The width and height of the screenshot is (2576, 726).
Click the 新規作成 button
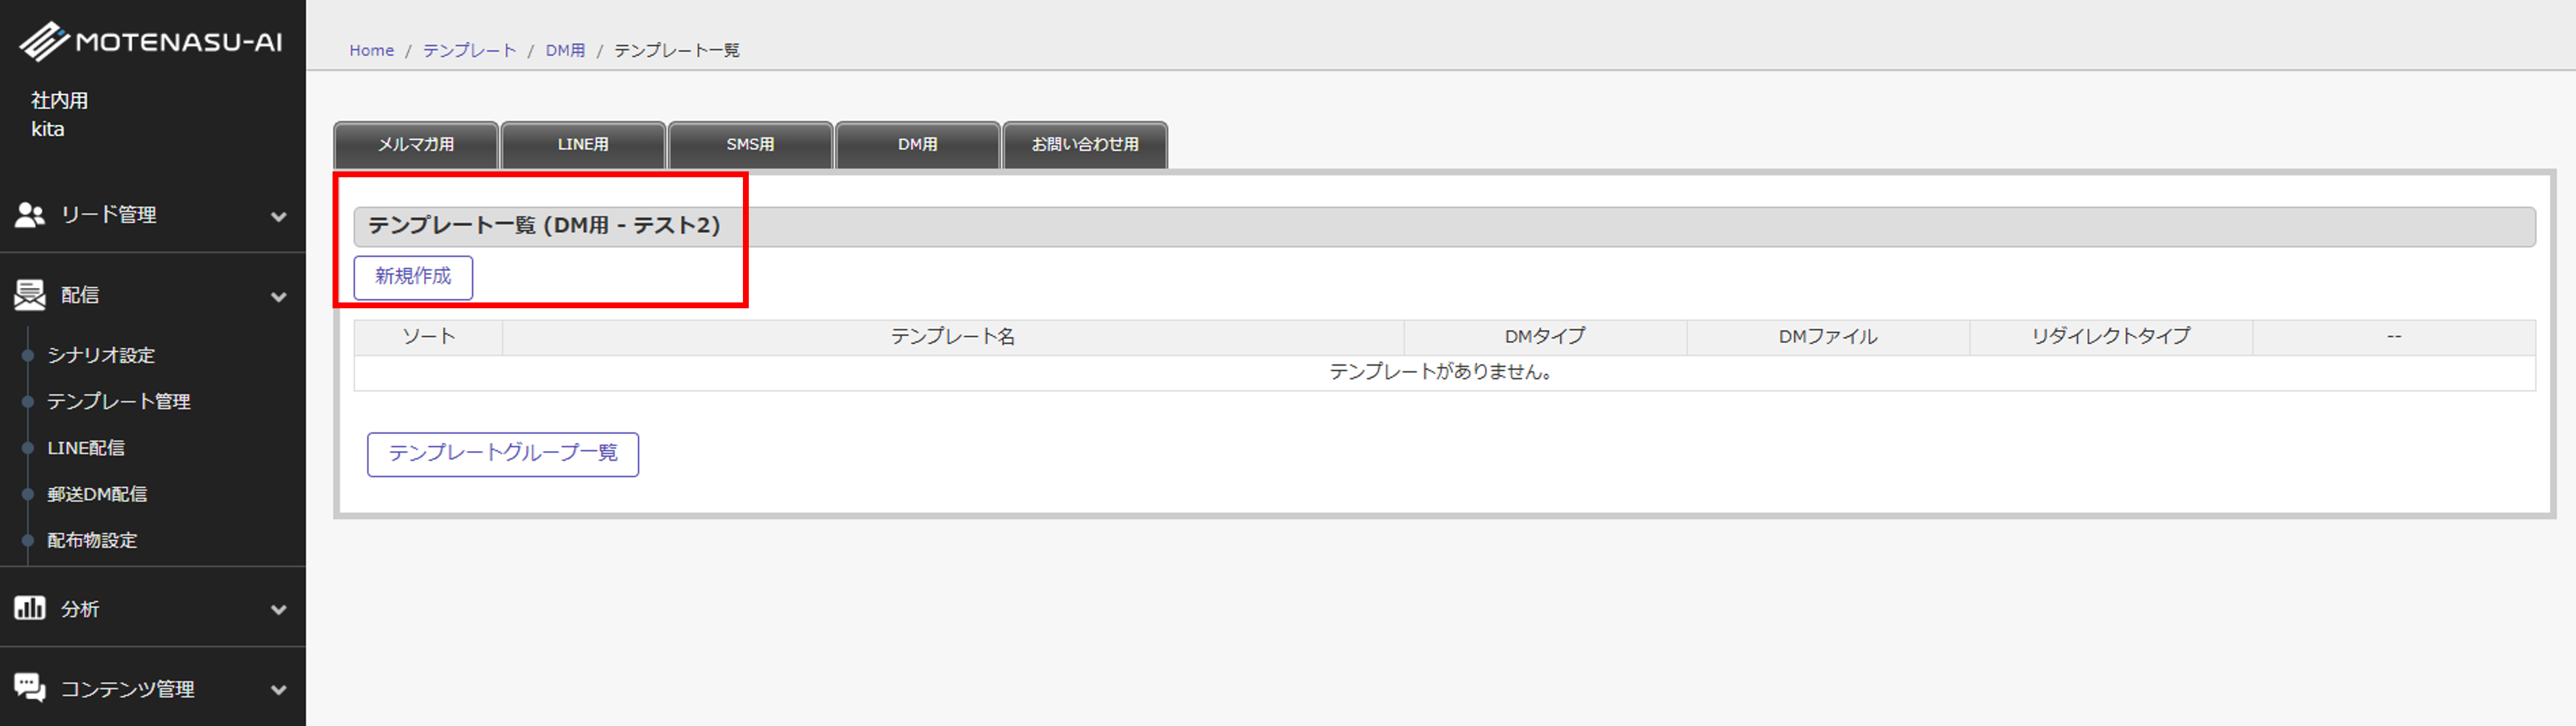(413, 277)
